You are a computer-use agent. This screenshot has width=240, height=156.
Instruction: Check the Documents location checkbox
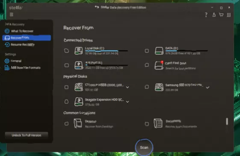click(x=147, y=124)
